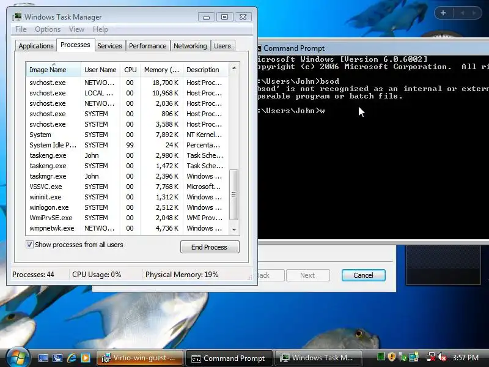Select the taskmgr.exe process row
This screenshot has width=489, height=367.
128,176
